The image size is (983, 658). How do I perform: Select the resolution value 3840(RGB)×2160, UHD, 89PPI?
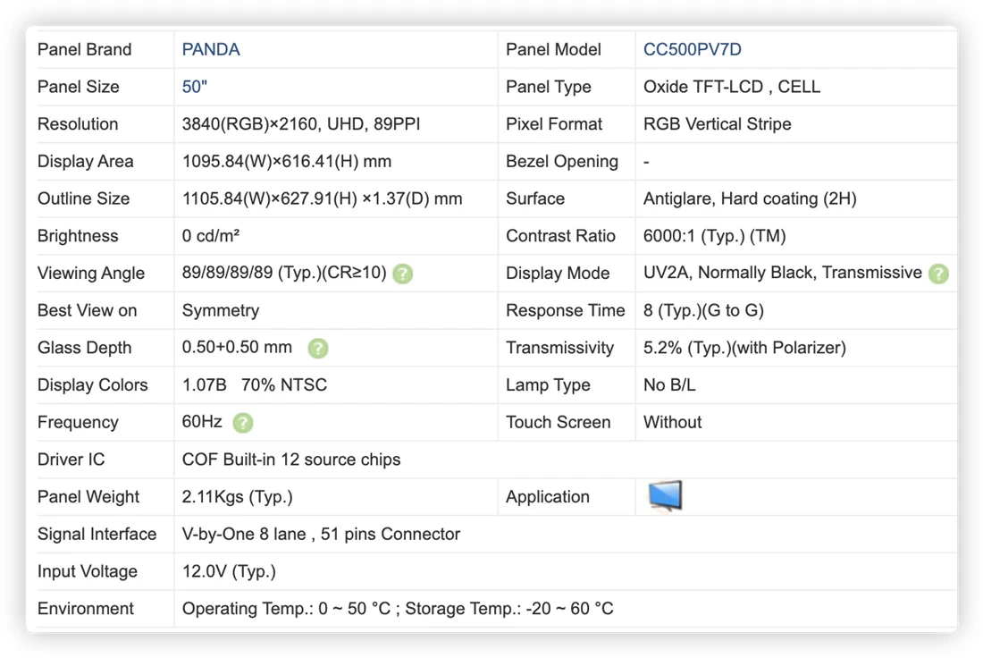click(x=301, y=124)
